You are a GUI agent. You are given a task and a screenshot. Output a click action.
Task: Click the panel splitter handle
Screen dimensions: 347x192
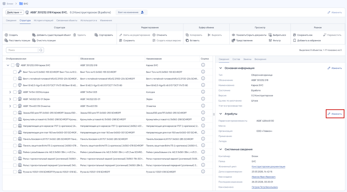[x=214, y=114]
